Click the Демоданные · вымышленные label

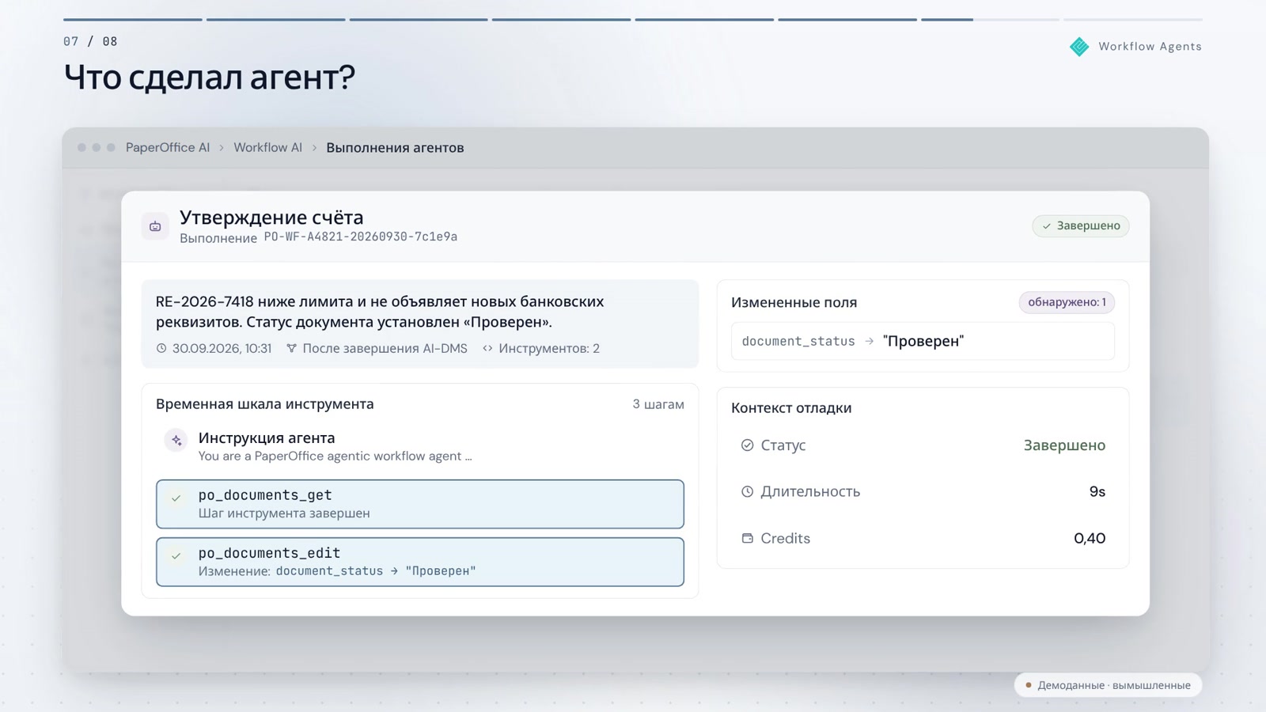click(1108, 685)
